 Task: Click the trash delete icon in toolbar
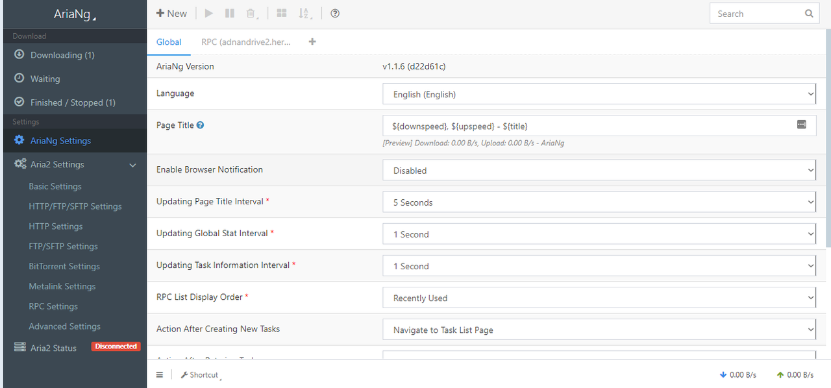251,14
